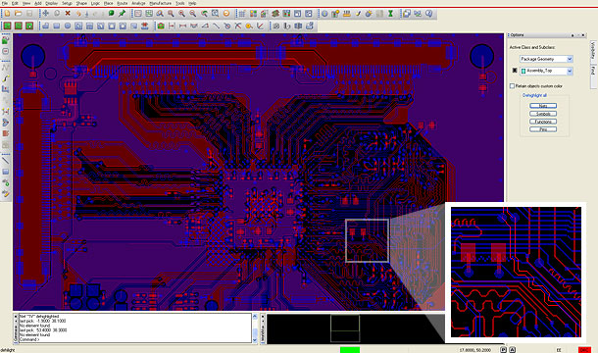598x353 pixels.
Task: Open the Package Geometry class dropdown
Action: coord(546,59)
